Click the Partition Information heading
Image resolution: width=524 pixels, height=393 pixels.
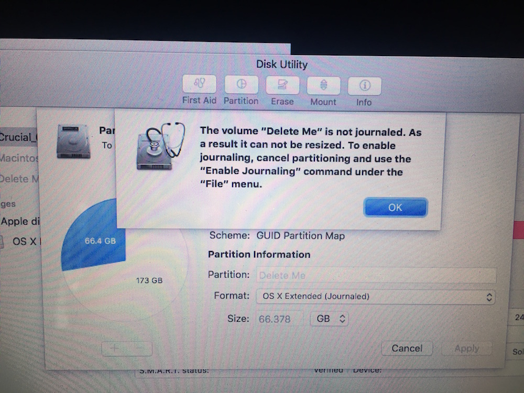pos(259,255)
